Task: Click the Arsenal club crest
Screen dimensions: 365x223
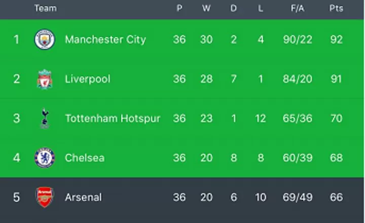Action: (x=45, y=197)
